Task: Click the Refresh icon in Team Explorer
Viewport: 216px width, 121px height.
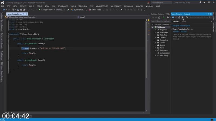Action: [x=187, y=17]
